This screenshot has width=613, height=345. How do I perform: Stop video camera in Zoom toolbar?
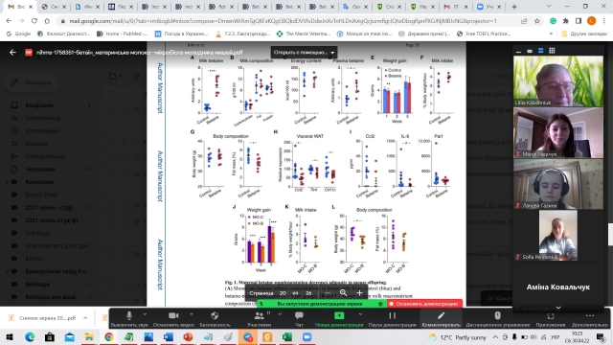(x=173, y=318)
